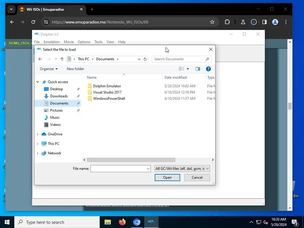The width and height of the screenshot is (304, 228).
Task: Open Dolphin View menu
Action: [110, 42]
